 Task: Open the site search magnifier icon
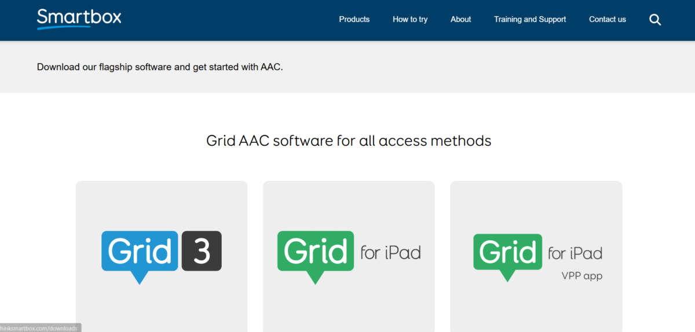[x=655, y=20]
